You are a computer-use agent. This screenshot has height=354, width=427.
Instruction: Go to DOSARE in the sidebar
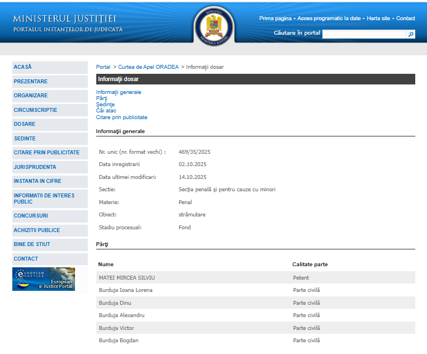pos(25,124)
